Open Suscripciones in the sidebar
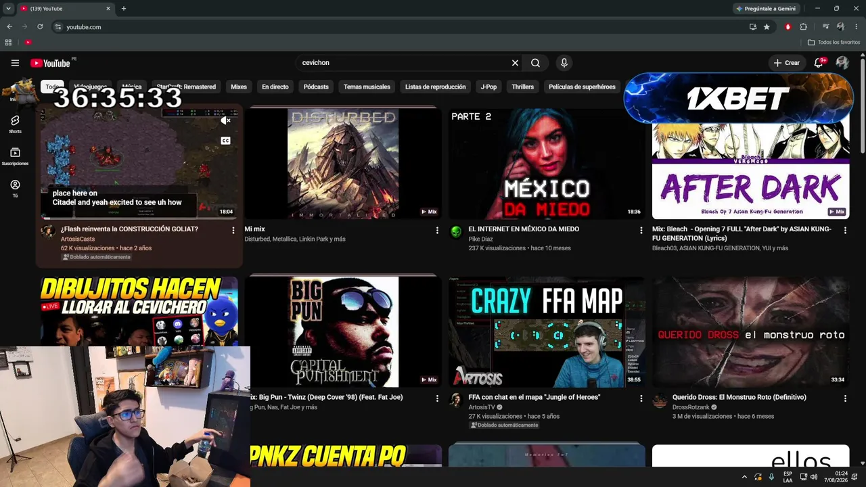Screen dimensions: 866x487 pos(15,156)
